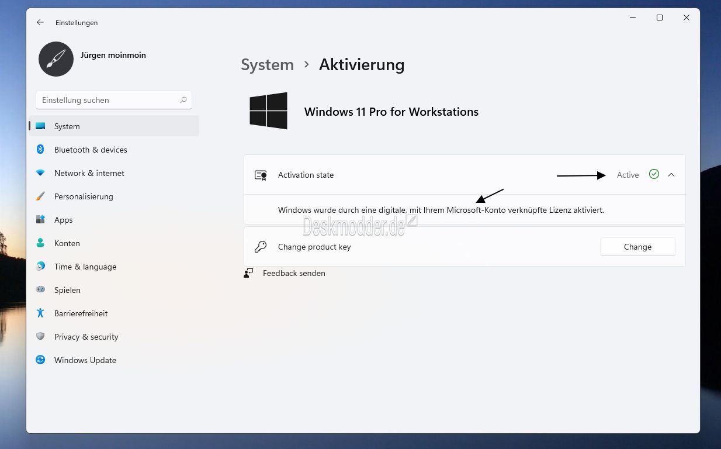This screenshot has width=721, height=449.
Task: Click the Personalisierung paintbrush icon
Action: point(40,196)
